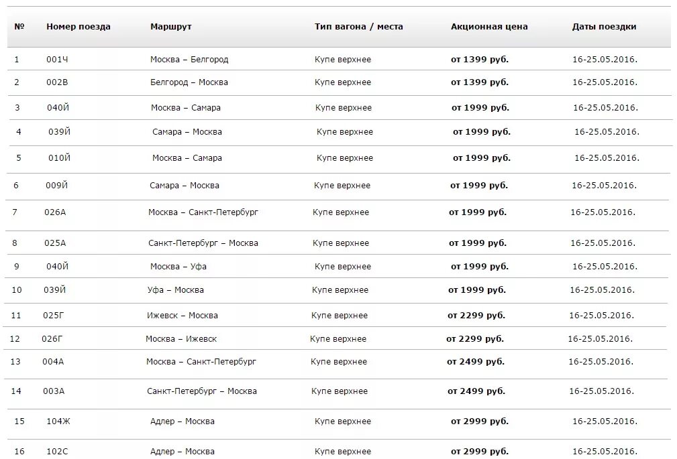The width and height of the screenshot is (677, 459).
Task: Click the "Номер поезда" column header
Action: [x=79, y=27]
